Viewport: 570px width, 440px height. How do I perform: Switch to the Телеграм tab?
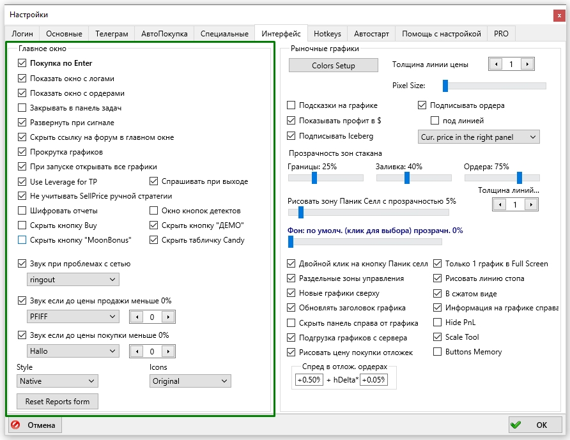pyautogui.click(x=112, y=34)
